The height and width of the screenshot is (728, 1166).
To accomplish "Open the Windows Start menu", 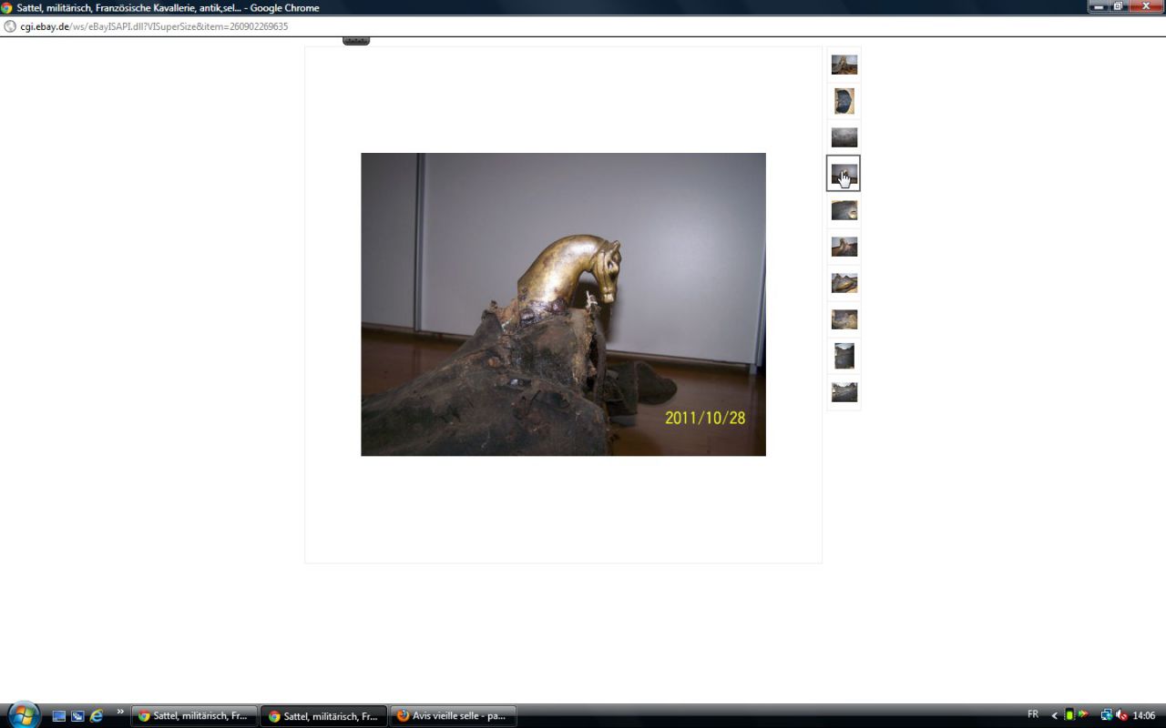I will pos(24,714).
